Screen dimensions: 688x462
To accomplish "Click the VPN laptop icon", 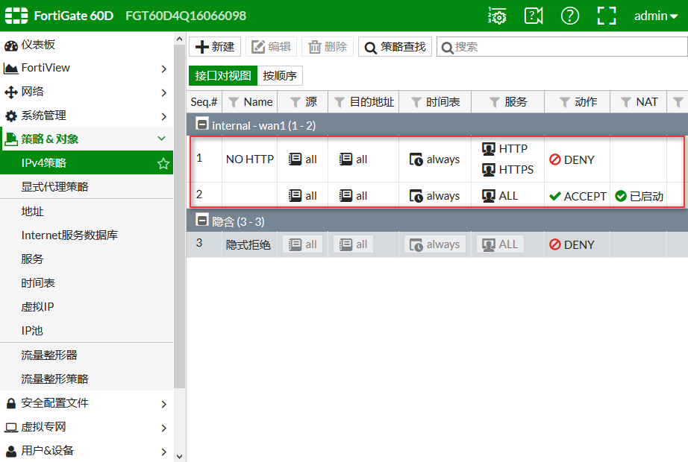I will (11, 428).
